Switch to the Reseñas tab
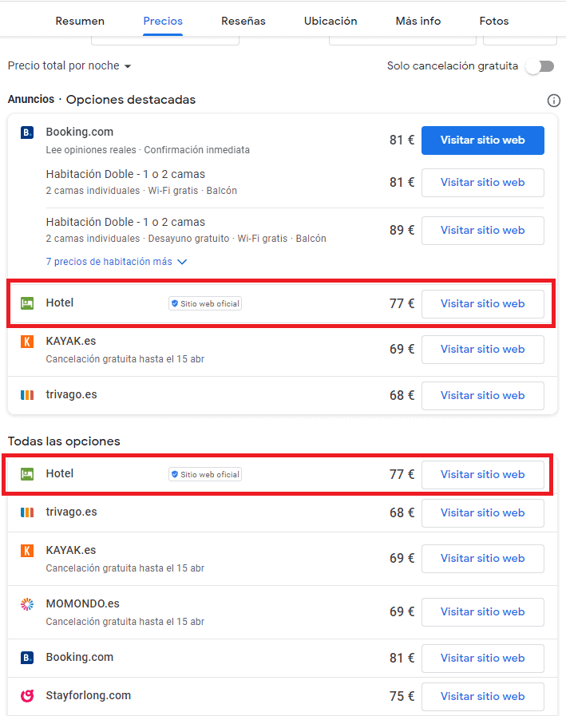566x716 pixels. pyautogui.click(x=243, y=21)
